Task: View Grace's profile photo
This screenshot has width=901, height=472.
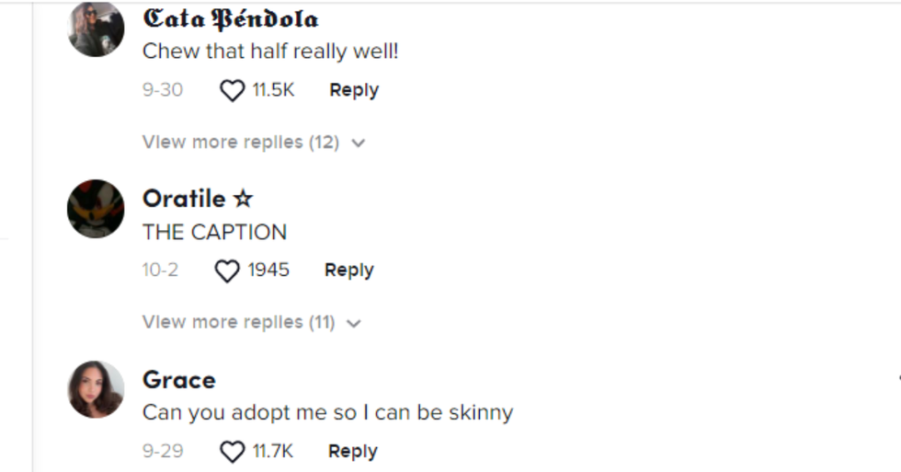Action: coord(96,389)
